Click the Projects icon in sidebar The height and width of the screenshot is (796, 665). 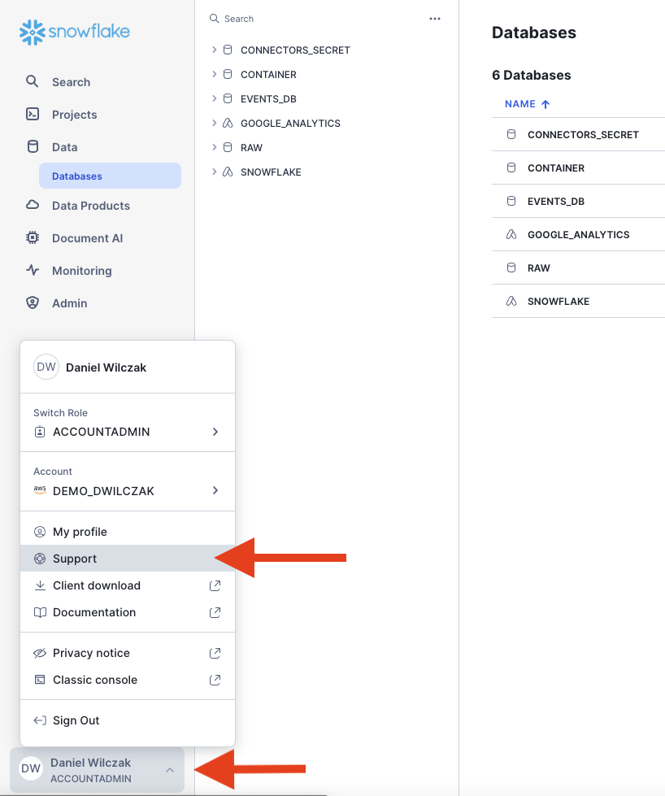coord(33,115)
